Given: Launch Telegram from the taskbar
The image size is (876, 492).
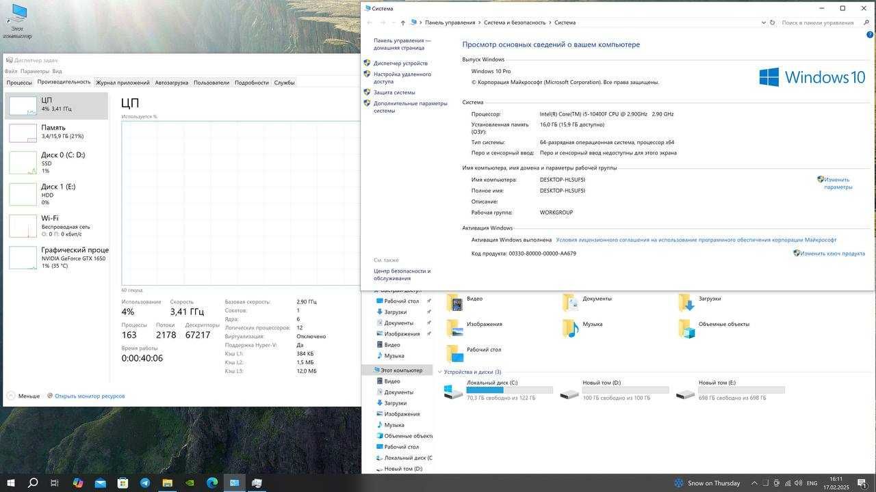Looking at the screenshot, I should [145, 482].
